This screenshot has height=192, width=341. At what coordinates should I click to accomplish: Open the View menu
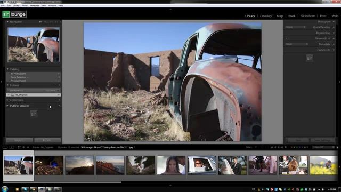(x=44, y=6)
